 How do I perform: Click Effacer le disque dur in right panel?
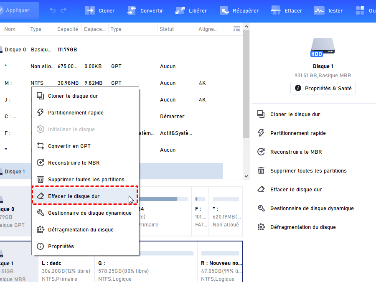pyautogui.click(x=296, y=189)
